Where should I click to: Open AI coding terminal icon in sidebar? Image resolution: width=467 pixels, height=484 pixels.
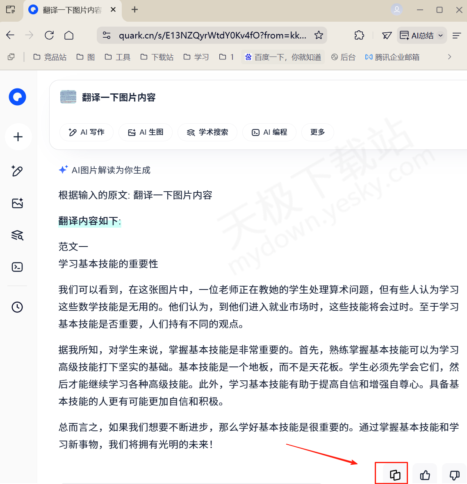(17, 267)
